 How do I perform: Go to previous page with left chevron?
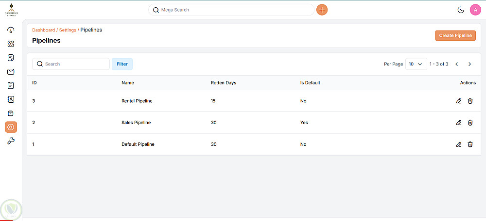(x=457, y=64)
